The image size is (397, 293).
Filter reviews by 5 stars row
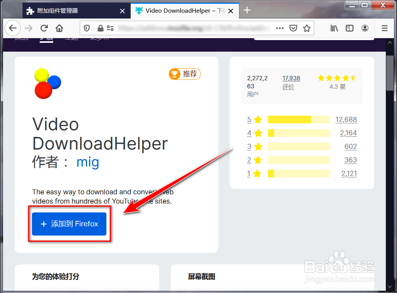[302, 120]
